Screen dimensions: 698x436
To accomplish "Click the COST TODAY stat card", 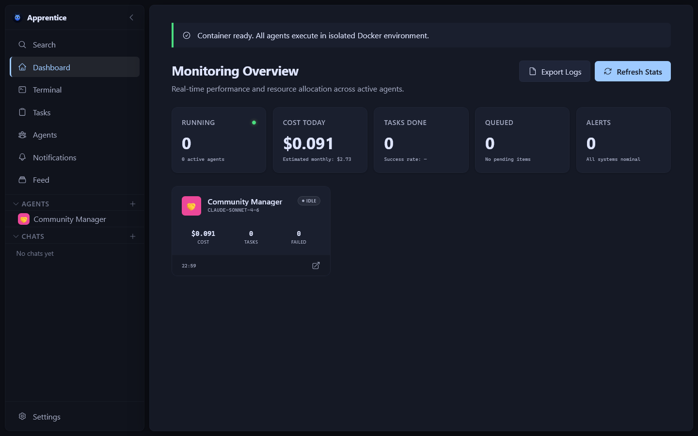I will (320, 140).
